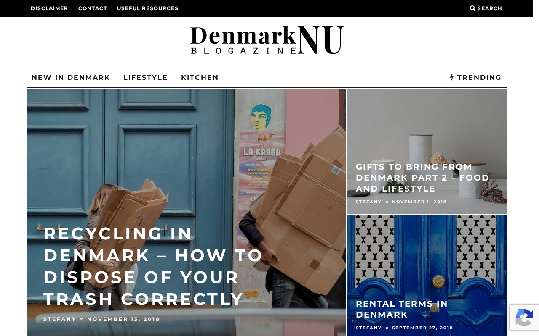Open the Recycling in Denmark article title
This screenshot has height=336, width=539.
[153, 266]
